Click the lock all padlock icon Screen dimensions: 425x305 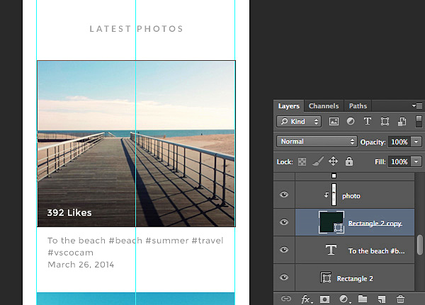[348, 161]
